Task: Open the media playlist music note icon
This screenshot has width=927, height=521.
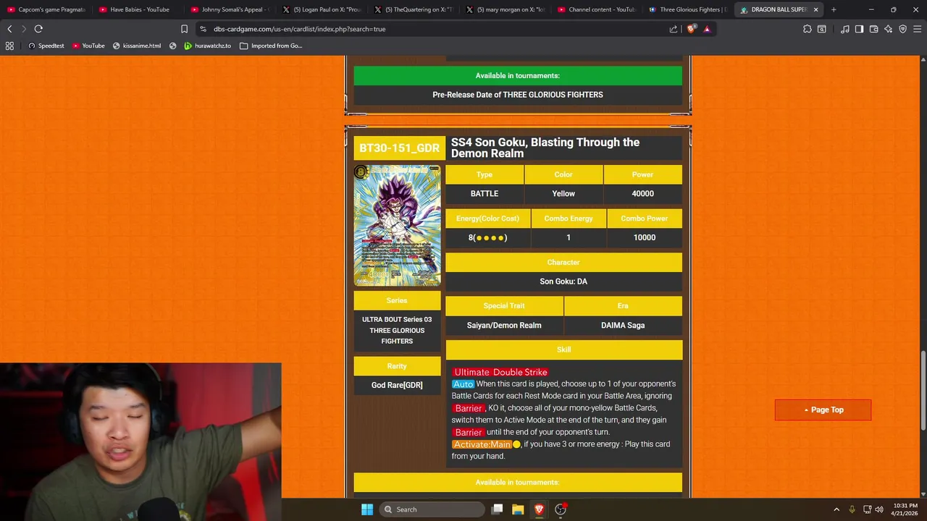Action: pyautogui.click(x=845, y=29)
